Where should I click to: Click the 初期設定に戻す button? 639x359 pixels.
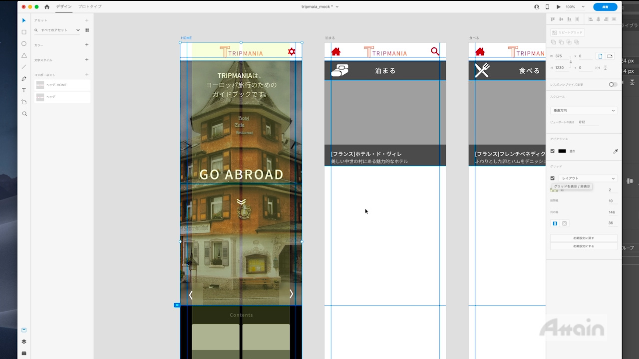click(584, 238)
